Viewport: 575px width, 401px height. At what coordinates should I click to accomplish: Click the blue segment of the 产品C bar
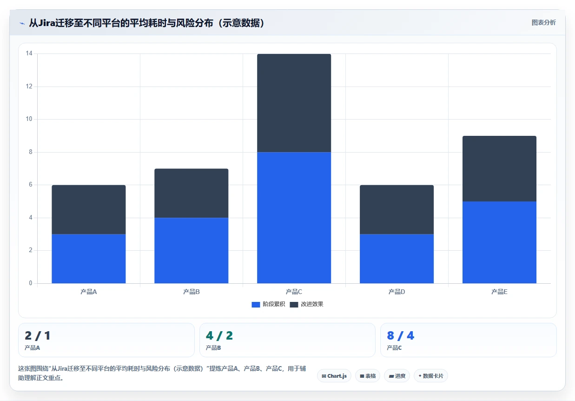294,218
